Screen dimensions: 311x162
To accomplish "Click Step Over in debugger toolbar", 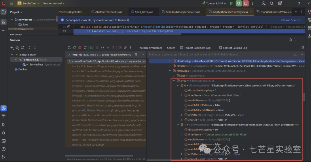I will 103,48.
